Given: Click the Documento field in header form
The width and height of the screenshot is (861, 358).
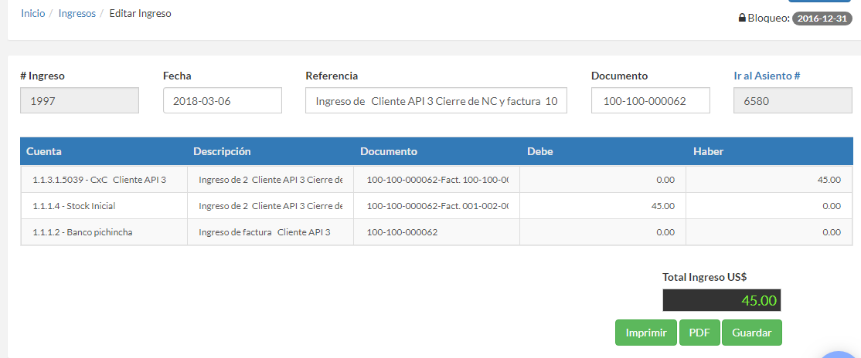Looking at the screenshot, I should click(x=650, y=100).
